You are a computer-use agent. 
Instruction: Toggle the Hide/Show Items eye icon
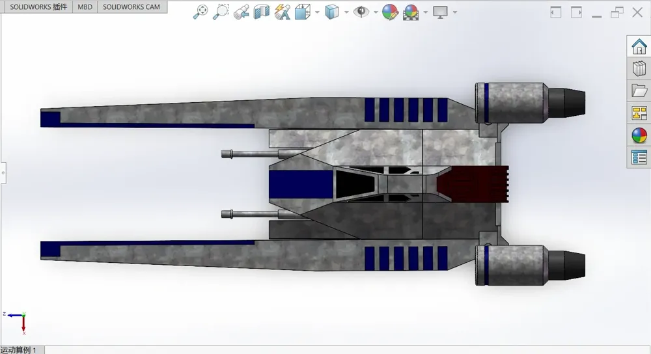(x=361, y=12)
